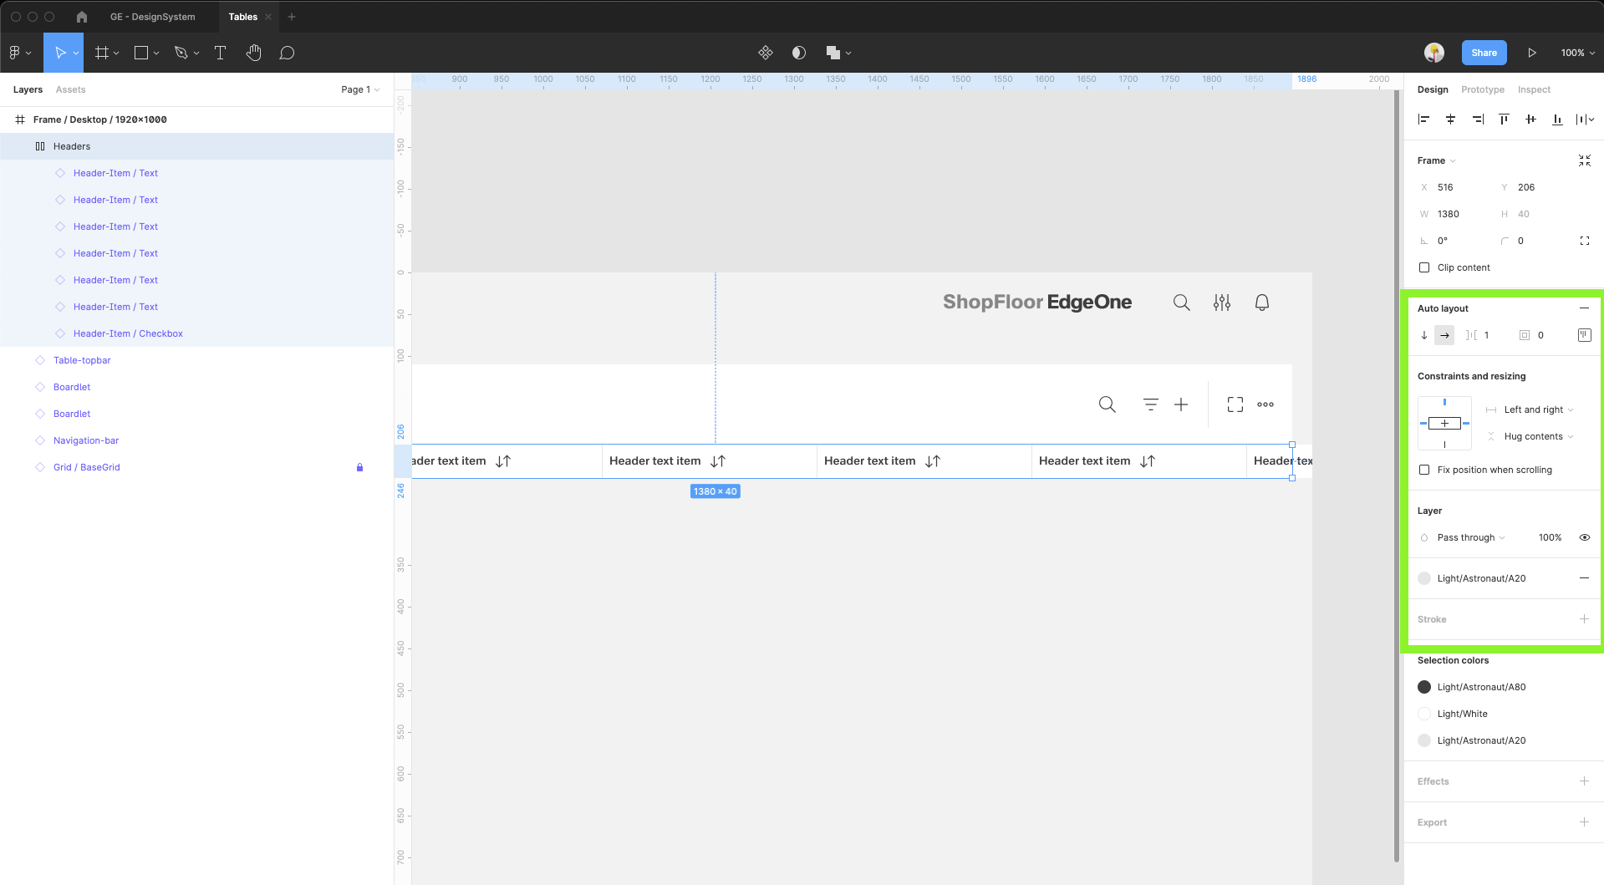Select the Text tool in toolbar
This screenshot has width=1604, height=885.
point(221,53)
